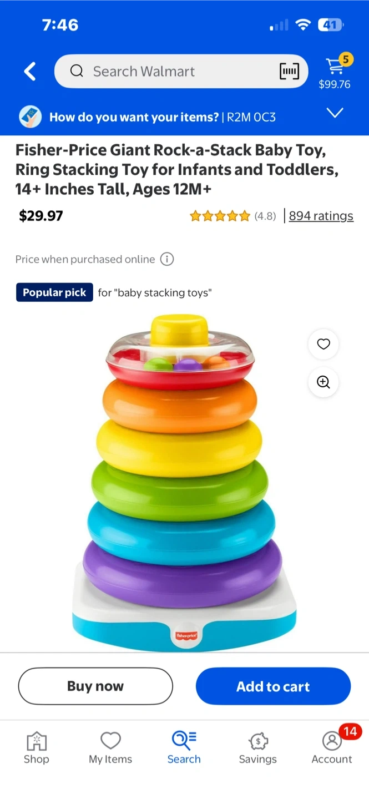
Task: Open Account tab with 14 notifications
Action: [x=332, y=748]
